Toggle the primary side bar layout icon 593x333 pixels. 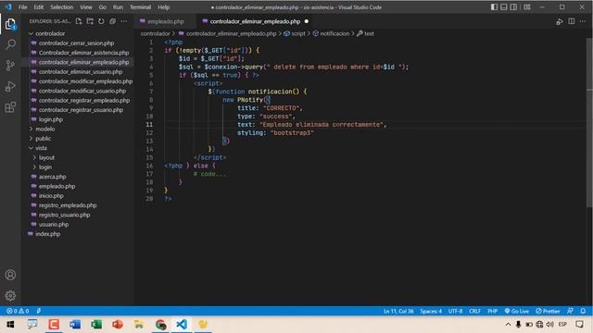point(494,7)
